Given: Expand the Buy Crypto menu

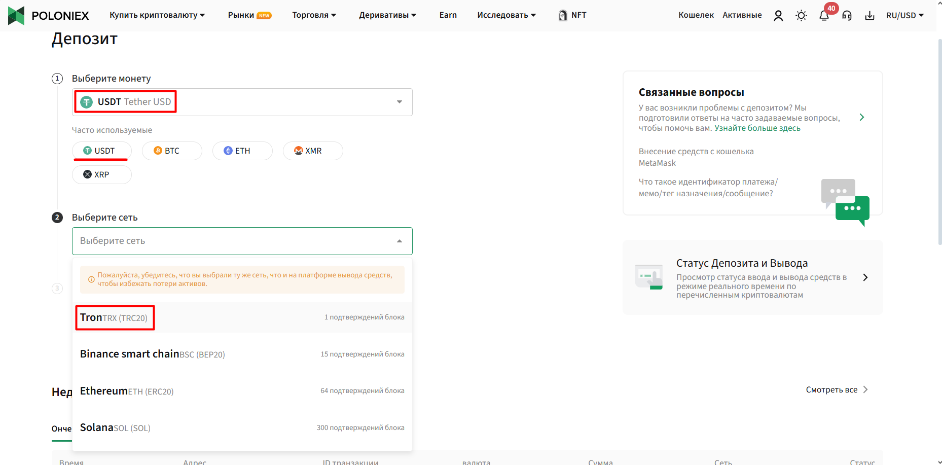Looking at the screenshot, I should pyautogui.click(x=157, y=15).
